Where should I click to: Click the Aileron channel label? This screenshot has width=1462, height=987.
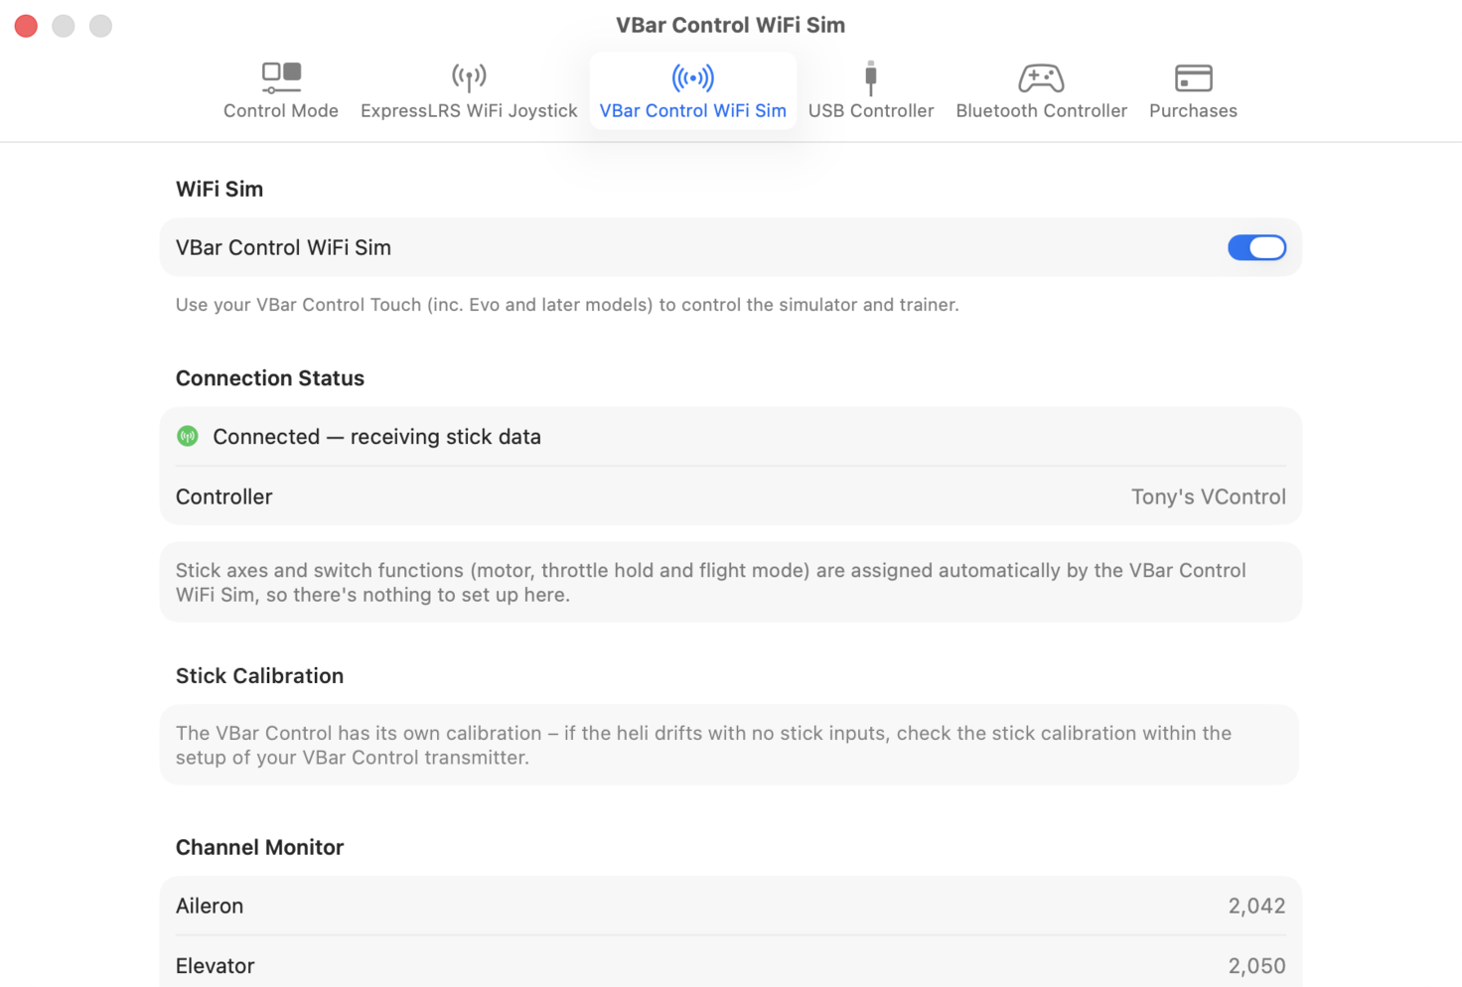click(x=210, y=906)
